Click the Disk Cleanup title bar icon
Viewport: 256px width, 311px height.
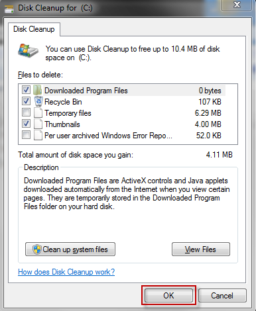pos(9,9)
